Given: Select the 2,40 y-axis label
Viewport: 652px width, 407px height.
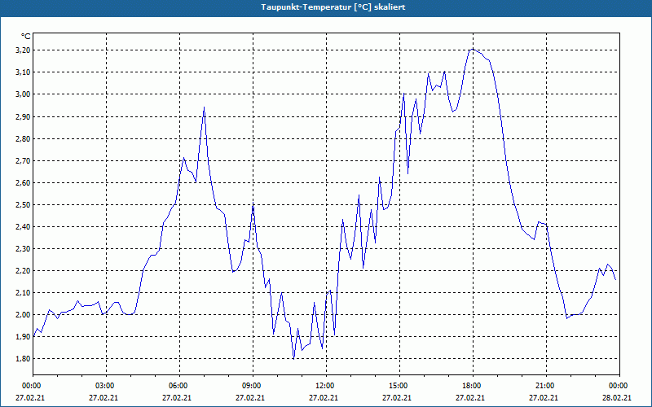Looking at the screenshot, I should coord(23,227).
